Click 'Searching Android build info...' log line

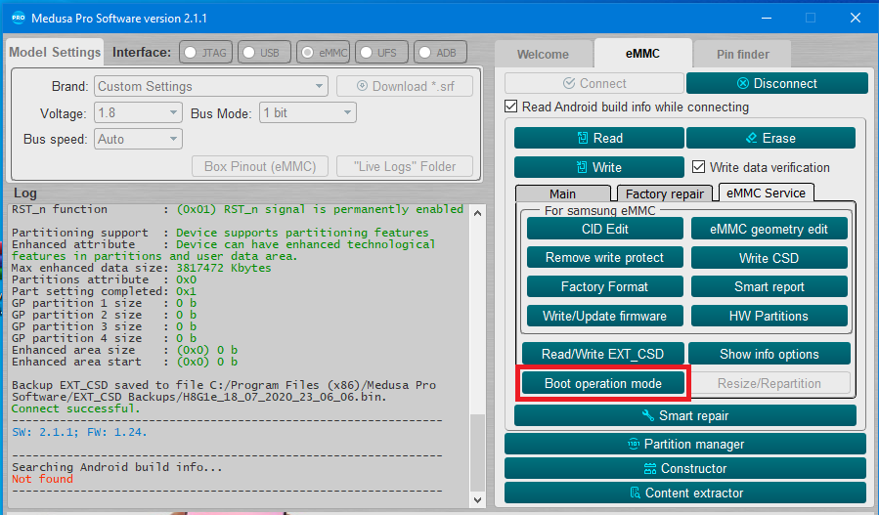[117, 467]
